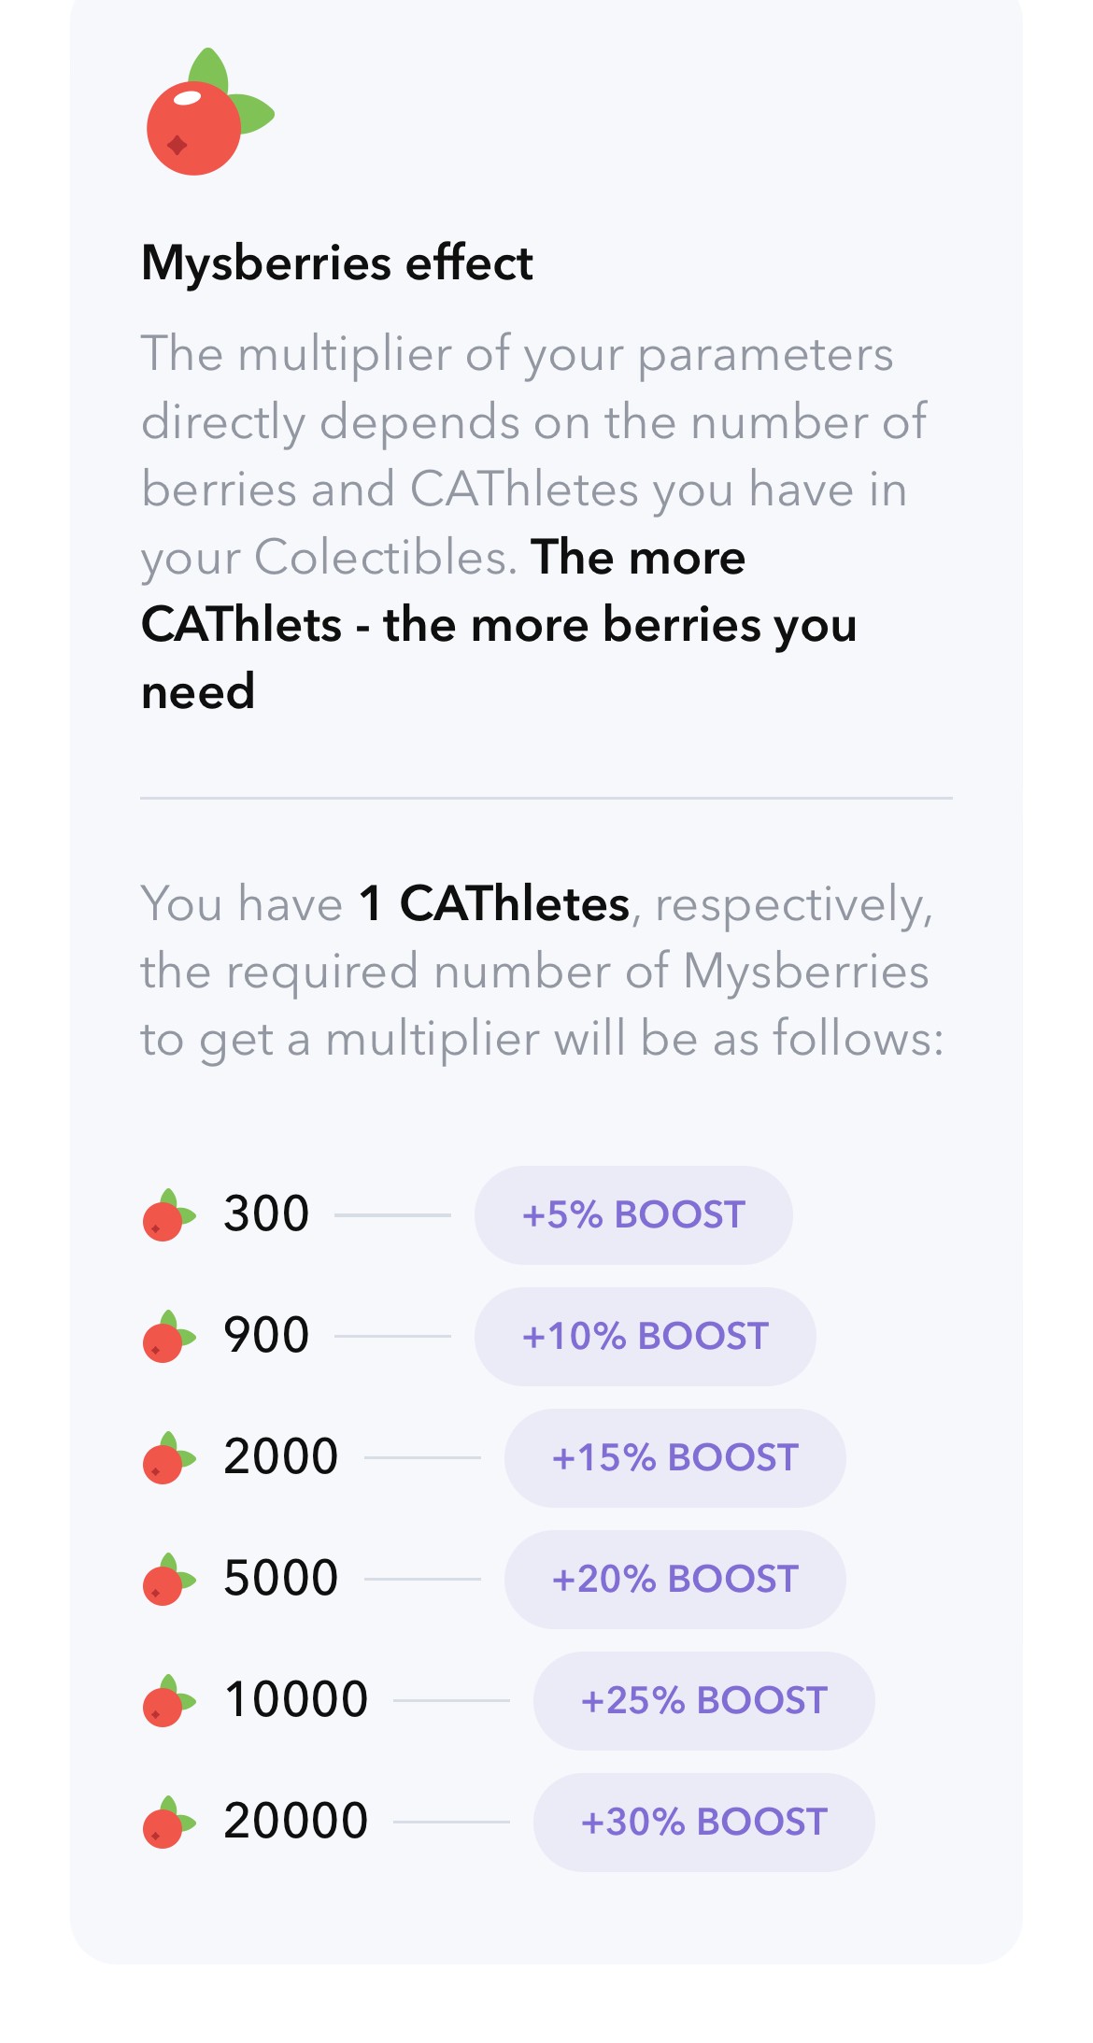Click the berry icon beside 900
This screenshot has height=2043, width=1093.
click(169, 1336)
